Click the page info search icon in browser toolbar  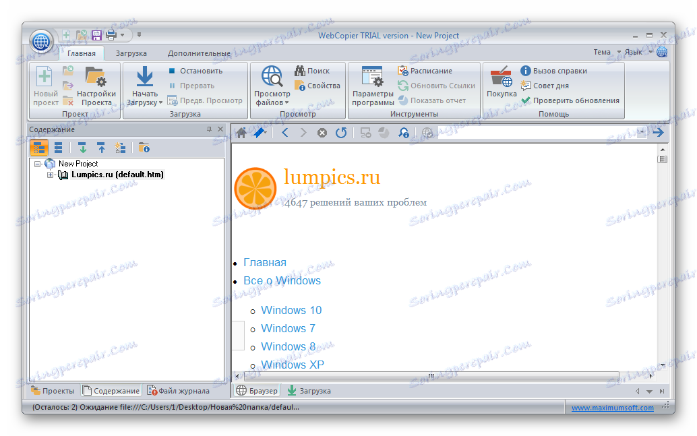point(404,133)
